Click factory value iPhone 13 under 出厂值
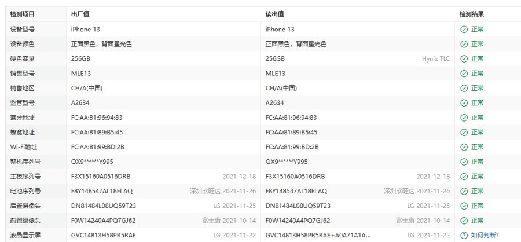The height and width of the screenshot is (242, 521). (x=86, y=30)
